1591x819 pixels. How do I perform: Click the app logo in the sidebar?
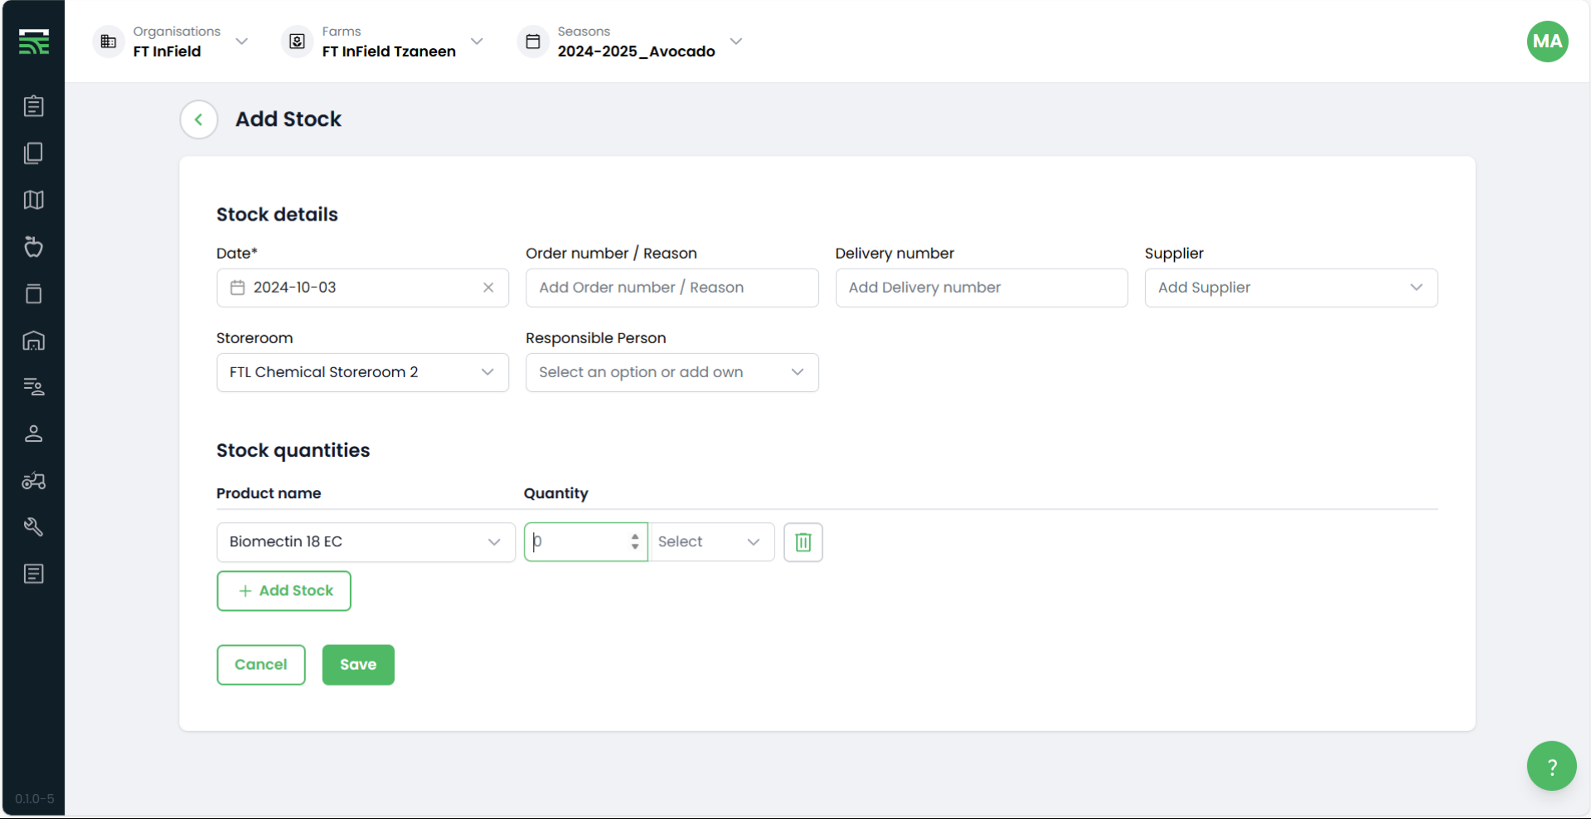34,41
